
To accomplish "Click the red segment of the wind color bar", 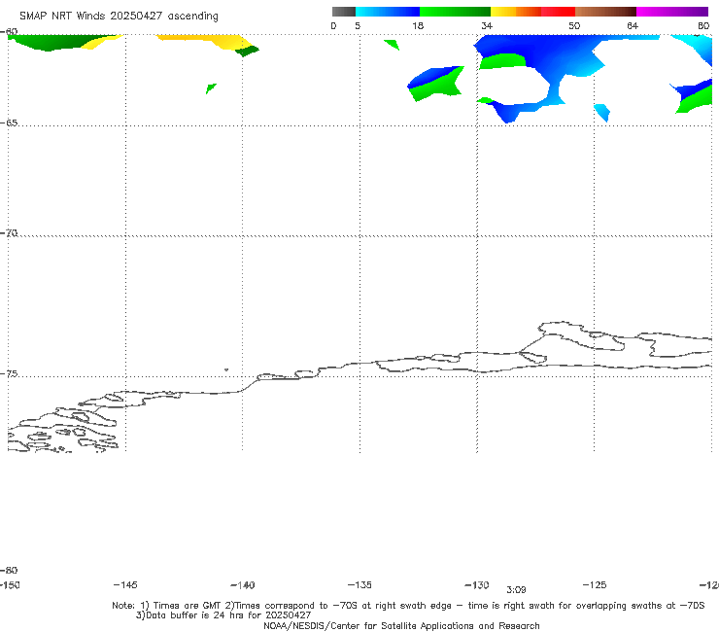I will click(558, 12).
